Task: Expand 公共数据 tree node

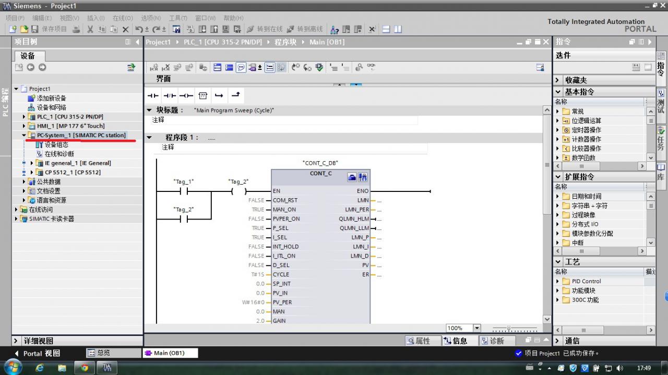Action: [x=24, y=182]
